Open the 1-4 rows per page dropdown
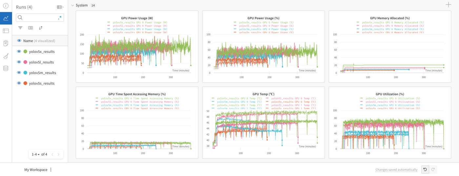Image resolution: width=459 pixels, height=176 pixels. (x=35, y=154)
